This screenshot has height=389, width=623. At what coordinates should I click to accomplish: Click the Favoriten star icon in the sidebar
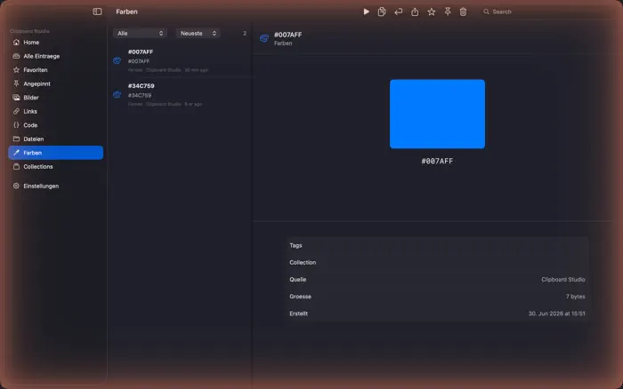coord(16,70)
